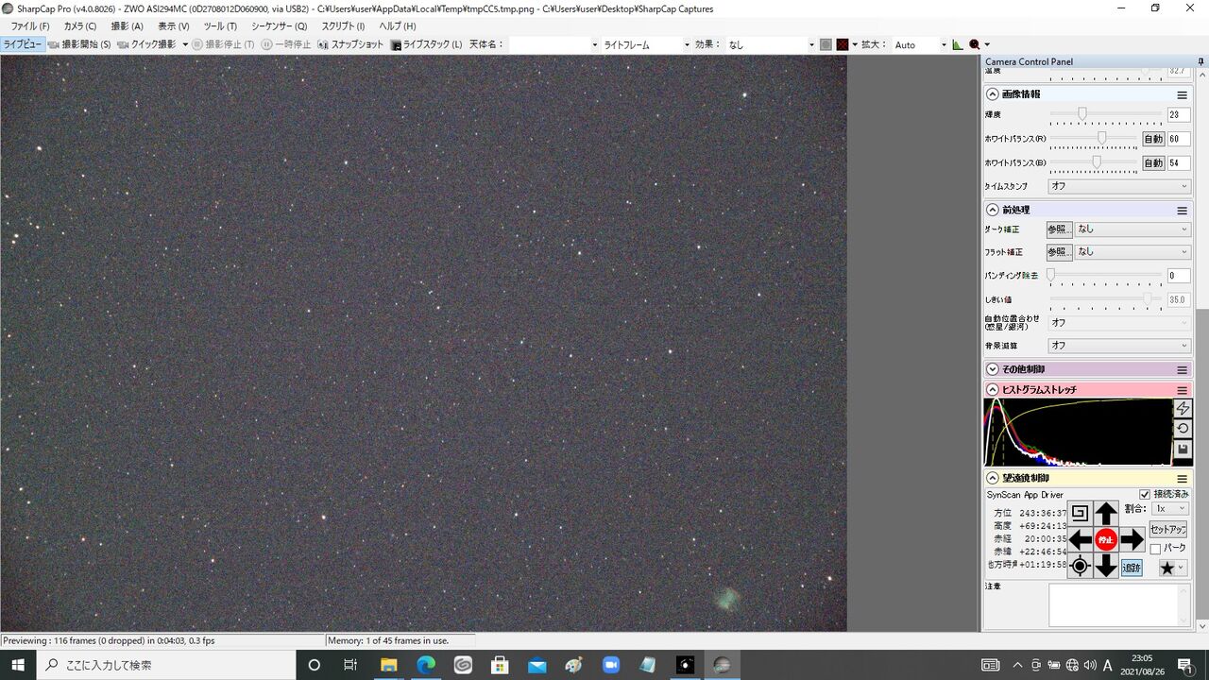
Task: Toggle the image histogram toolbar icon
Action: tap(958, 44)
